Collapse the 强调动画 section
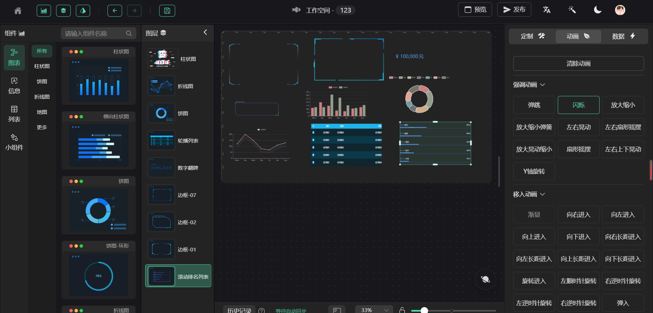Viewport: 653px width, 313px height. click(x=542, y=84)
